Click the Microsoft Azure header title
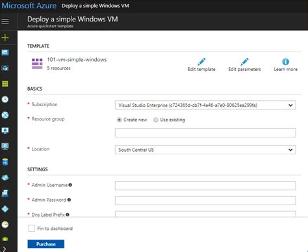The image size is (308, 252). [29, 6]
